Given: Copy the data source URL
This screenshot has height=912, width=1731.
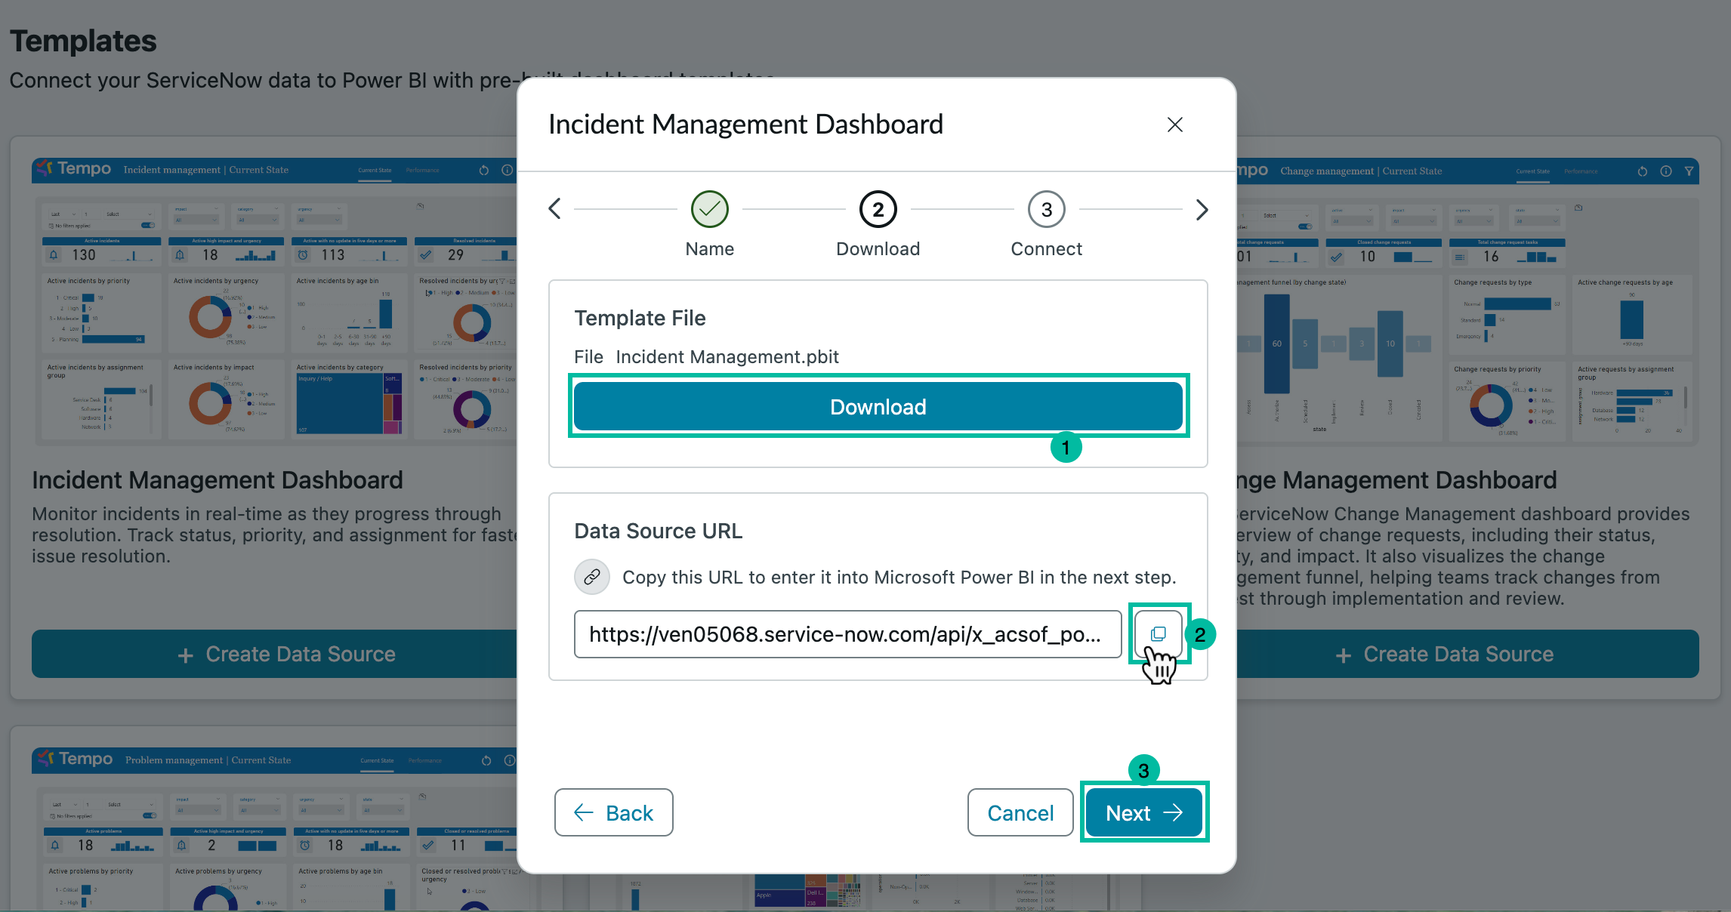Looking at the screenshot, I should 1159,634.
